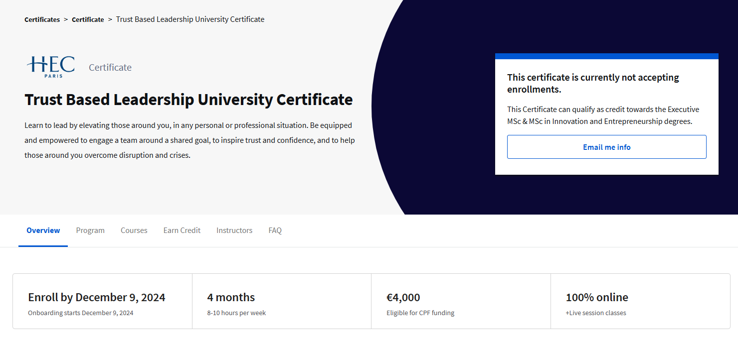Viewport: 738px width, 343px height.
Task: Open the Courses tab
Action: (134, 230)
